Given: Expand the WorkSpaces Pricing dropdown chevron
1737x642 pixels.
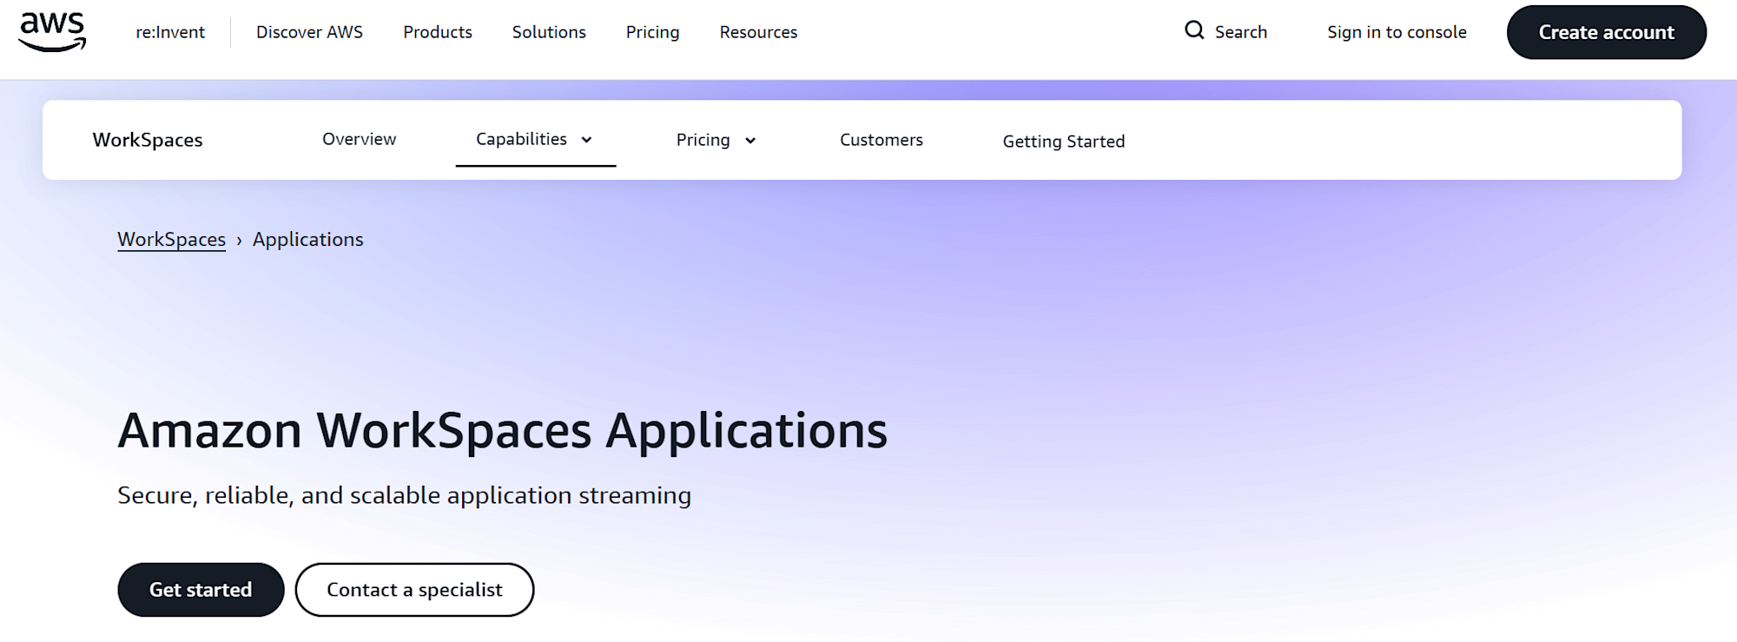Looking at the screenshot, I should coord(750,141).
